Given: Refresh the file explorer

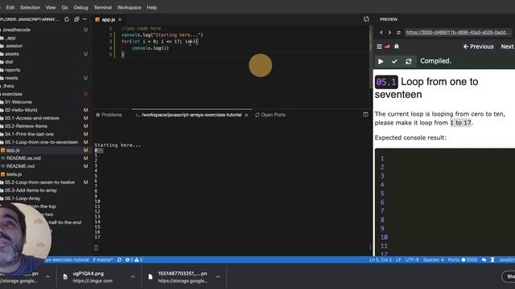Looking at the screenshot, I should pos(67,19).
